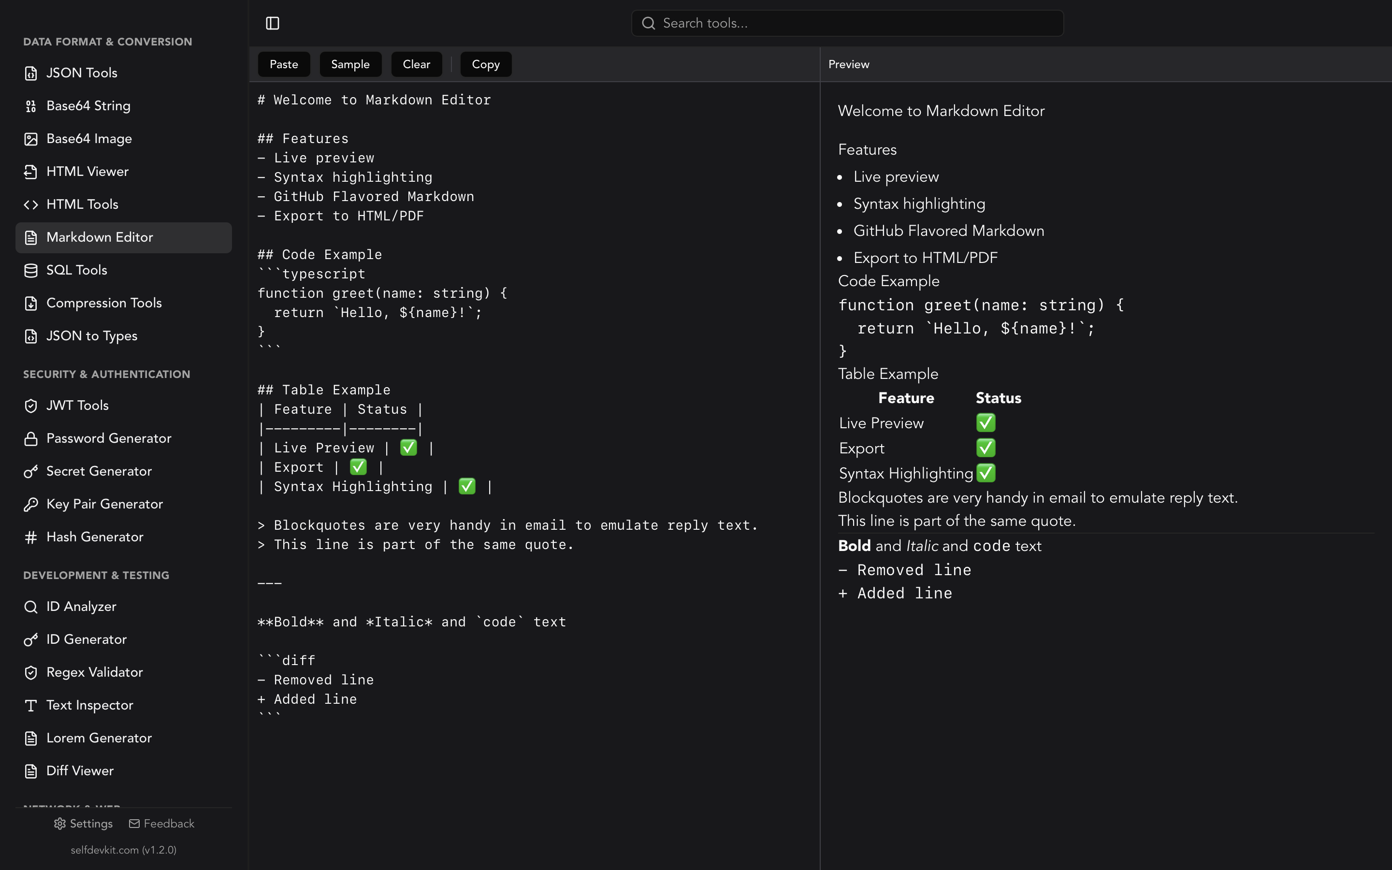Click the Paste button
The width and height of the screenshot is (1392, 870).
(x=284, y=64)
